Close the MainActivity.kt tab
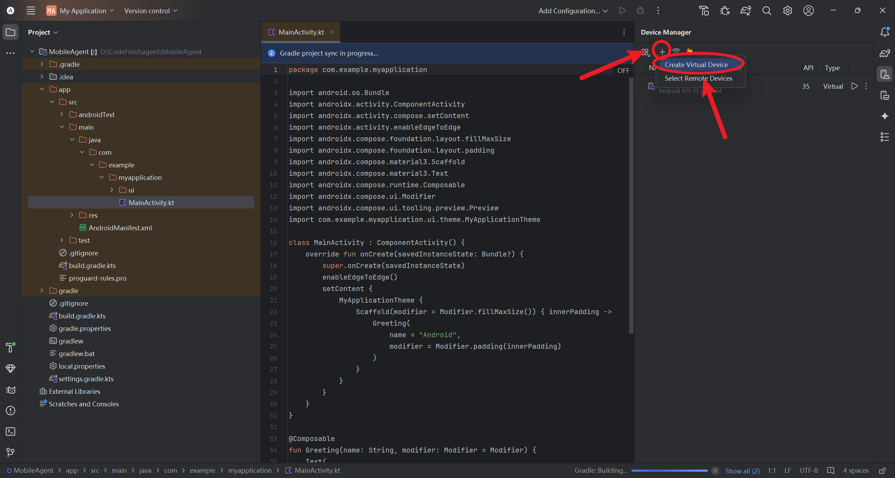The width and height of the screenshot is (895, 478). (332, 32)
